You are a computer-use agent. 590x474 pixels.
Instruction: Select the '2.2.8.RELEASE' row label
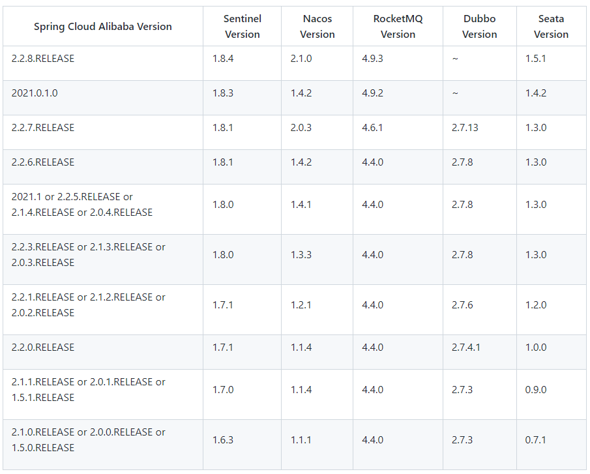click(x=43, y=59)
